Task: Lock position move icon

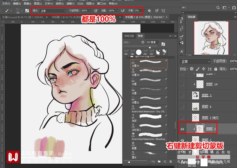Action: click(x=203, y=69)
